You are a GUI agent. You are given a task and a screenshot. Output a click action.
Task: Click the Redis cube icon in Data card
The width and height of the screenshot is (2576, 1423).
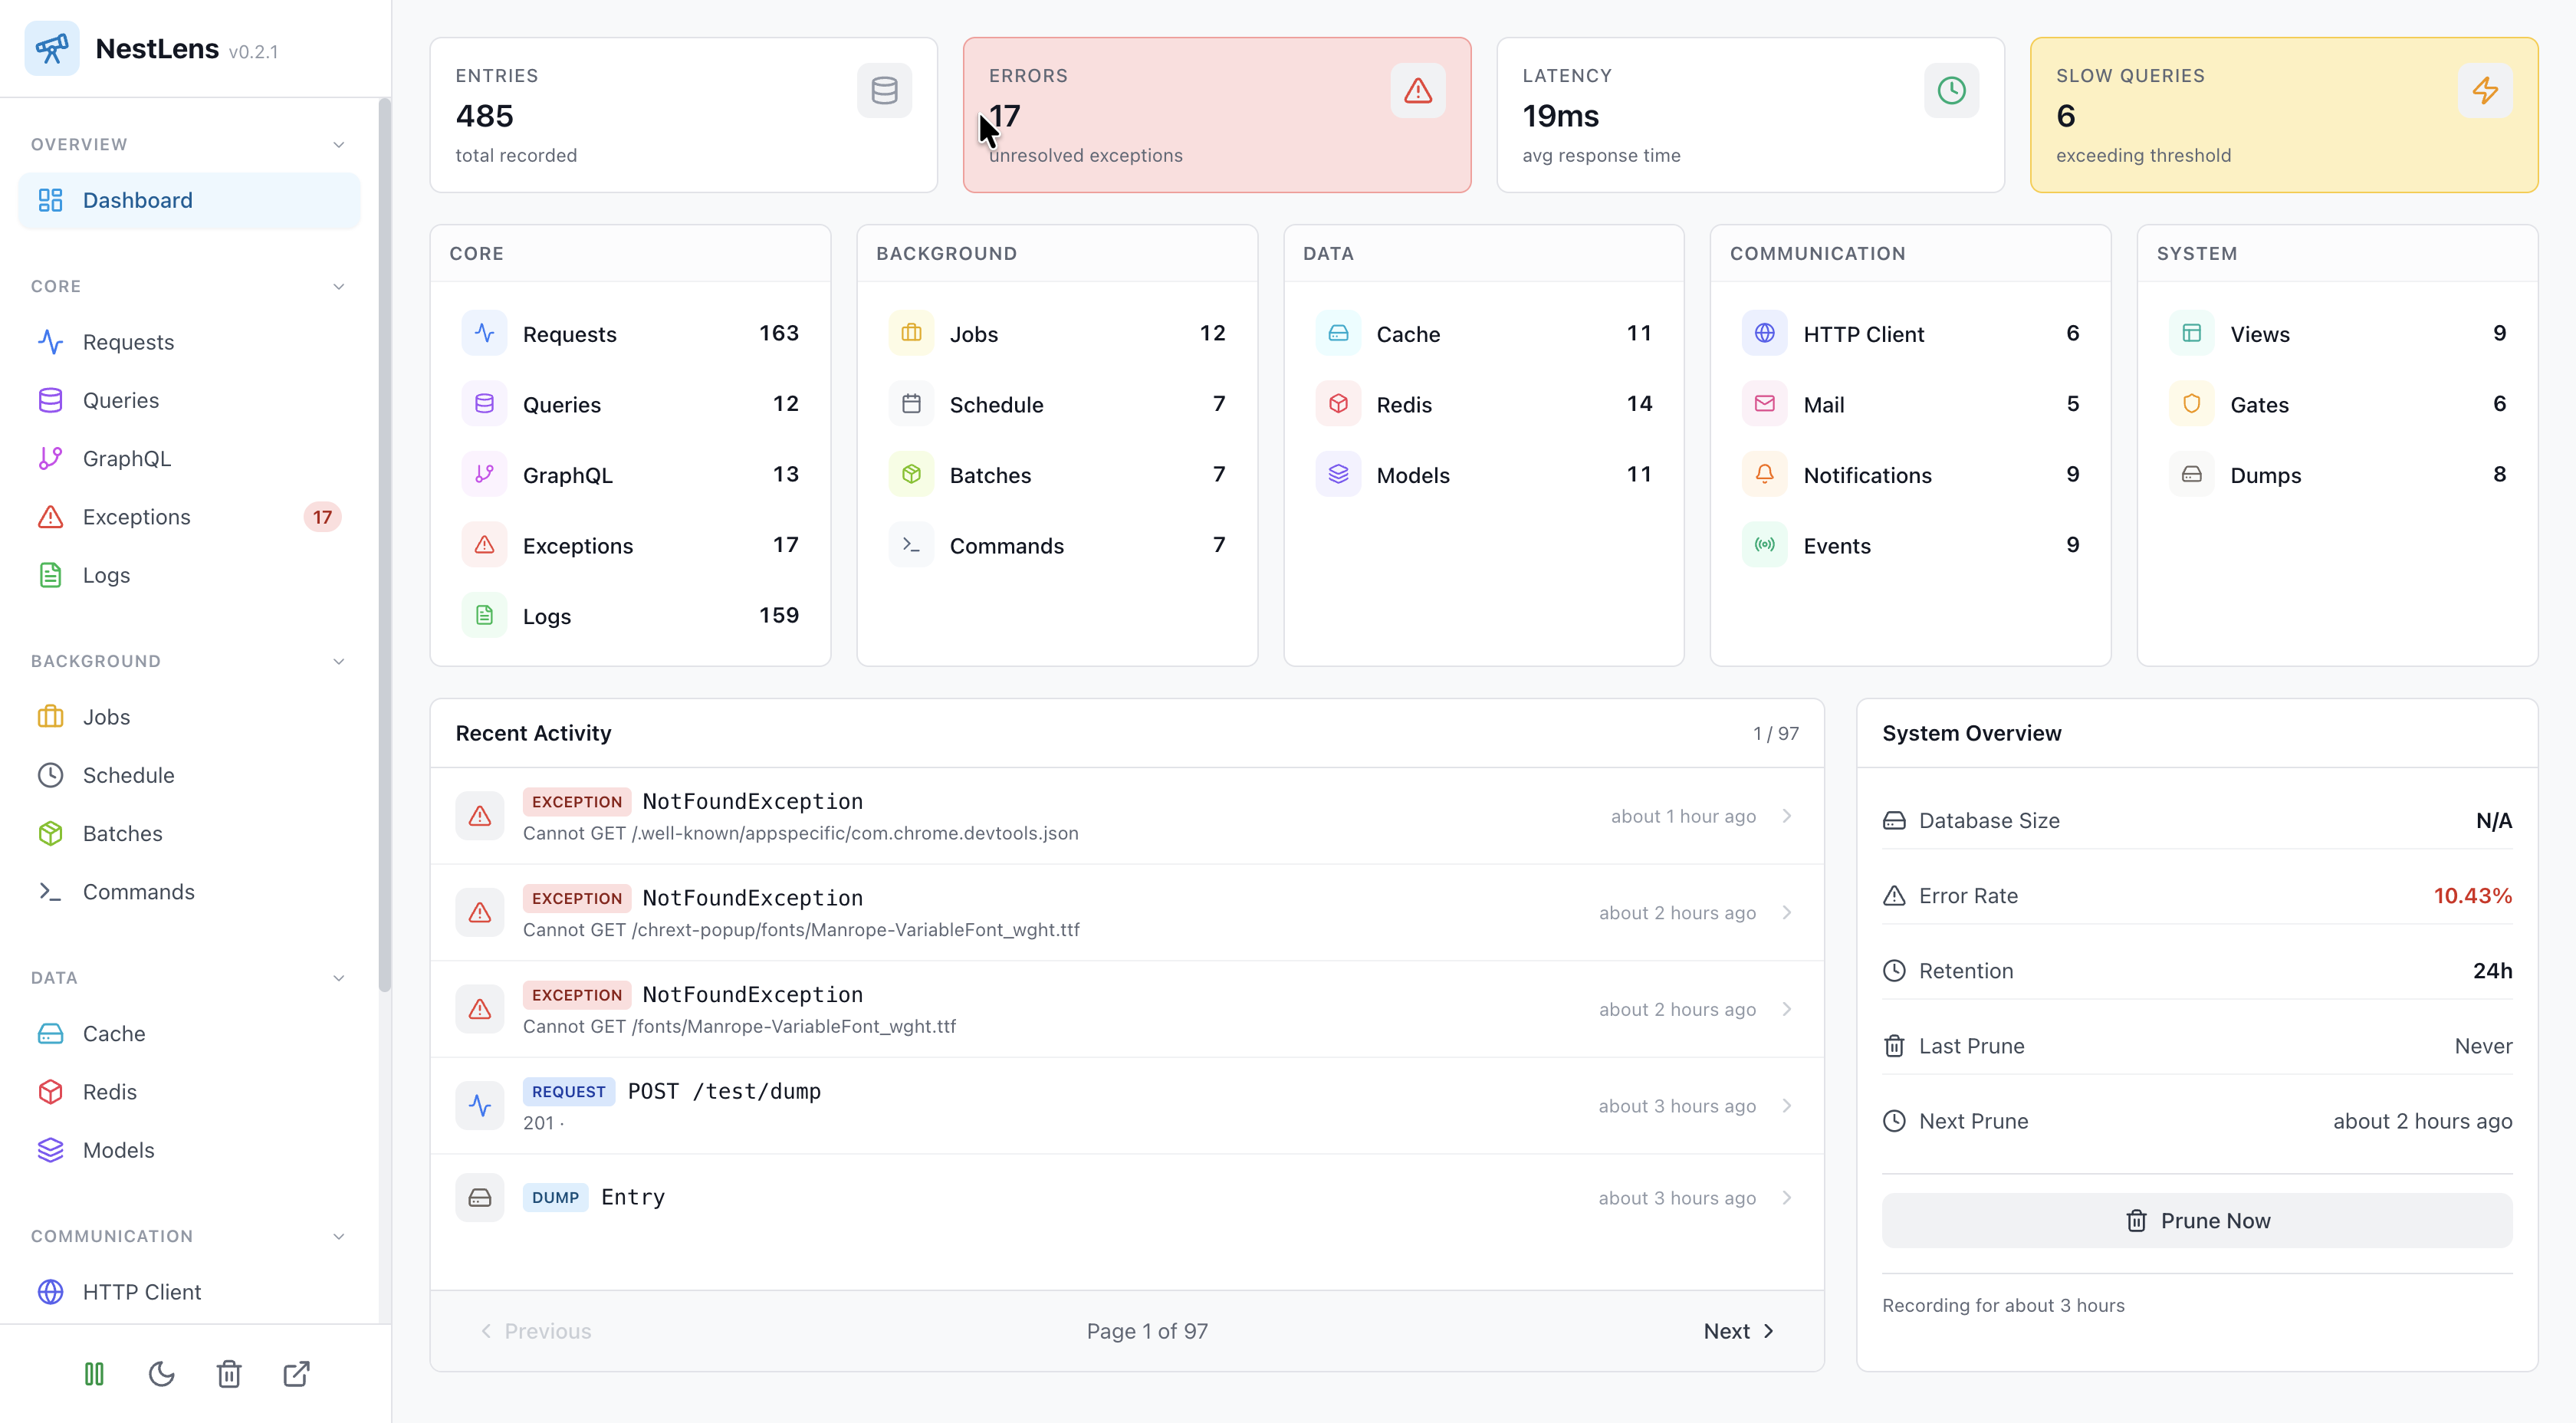tap(1338, 404)
